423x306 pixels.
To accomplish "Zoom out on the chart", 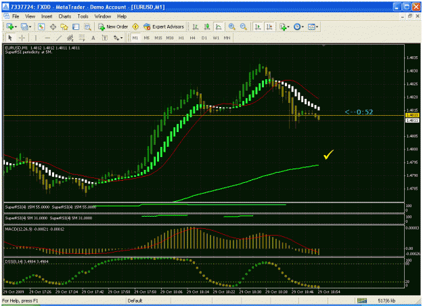I will (244, 26).
